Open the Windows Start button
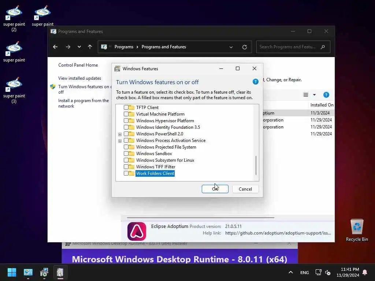Viewport: 375px width, 281px height. click(12, 272)
